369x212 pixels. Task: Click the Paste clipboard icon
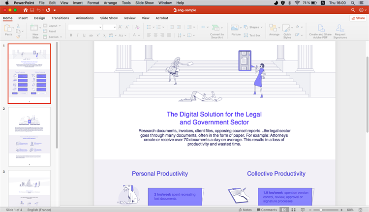[x=8, y=28]
